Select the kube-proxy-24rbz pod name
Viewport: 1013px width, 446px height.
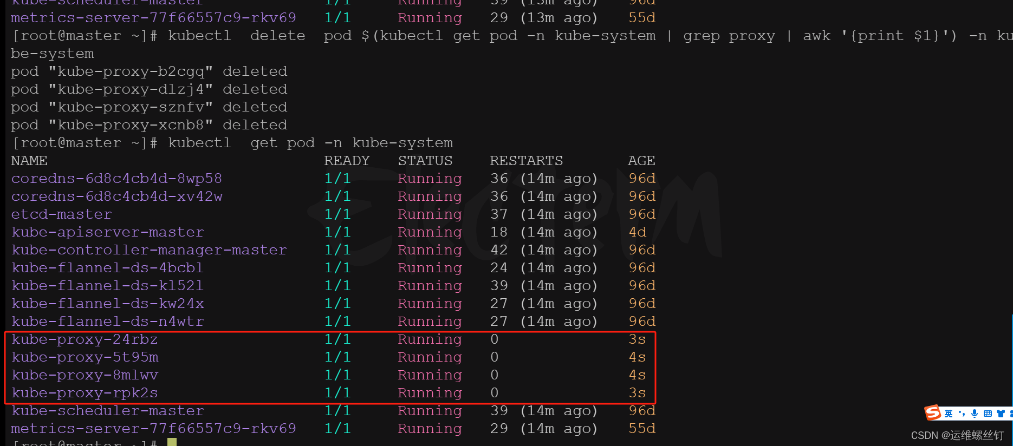tap(85, 339)
